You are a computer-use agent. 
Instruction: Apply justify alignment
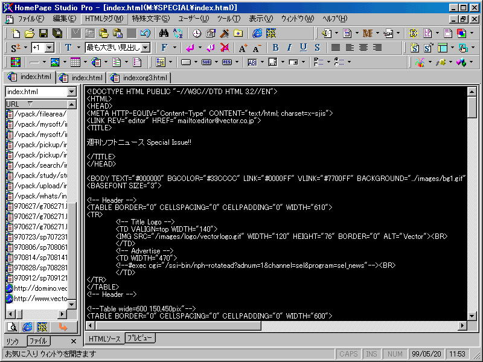pos(336,48)
